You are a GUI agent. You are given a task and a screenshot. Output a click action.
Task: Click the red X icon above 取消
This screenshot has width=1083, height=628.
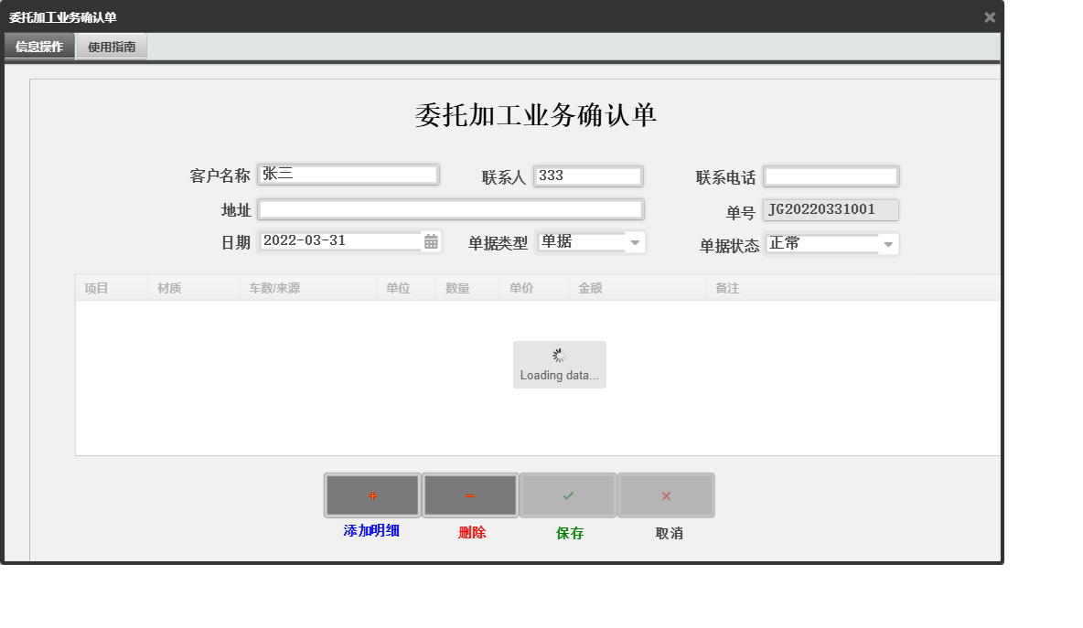pos(665,495)
